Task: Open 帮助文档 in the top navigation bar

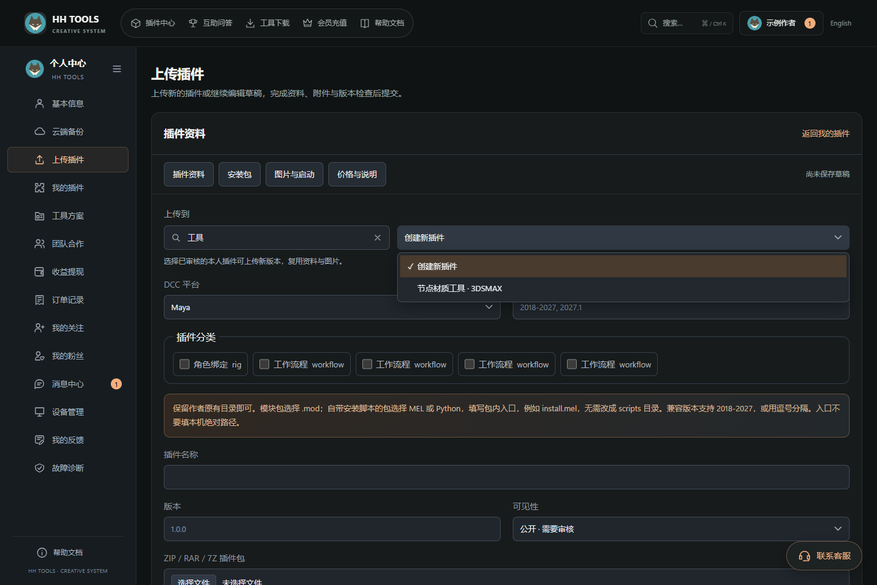Action: click(382, 23)
